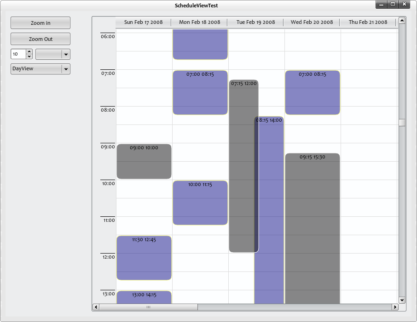Image resolution: width=417 pixels, height=322 pixels.
Task: Select the Sun Feb 17 2008 column header
Action: point(143,23)
